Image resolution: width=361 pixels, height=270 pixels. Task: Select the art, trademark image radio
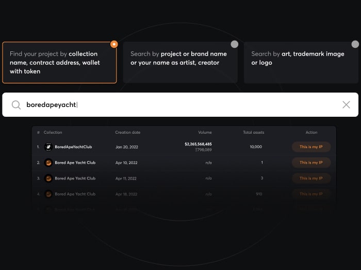(355, 44)
